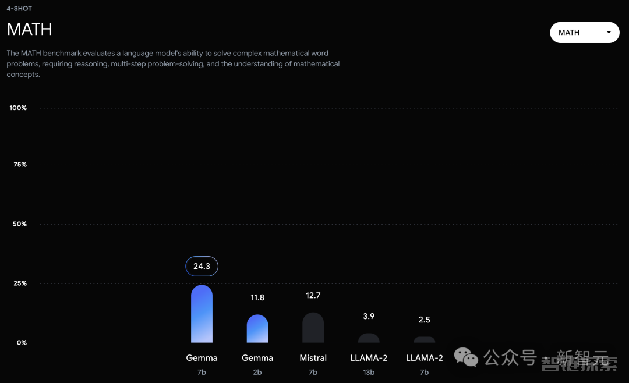Image resolution: width=629 pixels, height=383 pixels.
Task: Click the 0% axis label
Action: [22, 342]
